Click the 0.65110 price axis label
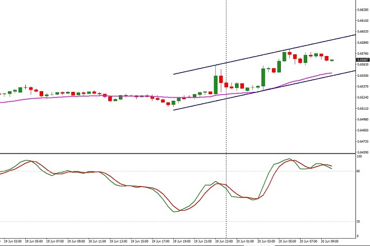 363,109
